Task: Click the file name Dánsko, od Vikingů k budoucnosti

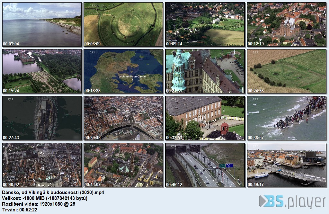Action: click(x=53, y=192)
